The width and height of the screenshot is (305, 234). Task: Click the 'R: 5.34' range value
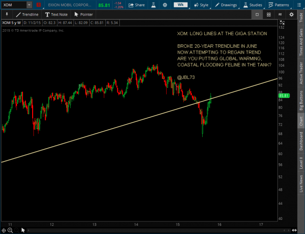pyautogui.click(x=112, y=23)
